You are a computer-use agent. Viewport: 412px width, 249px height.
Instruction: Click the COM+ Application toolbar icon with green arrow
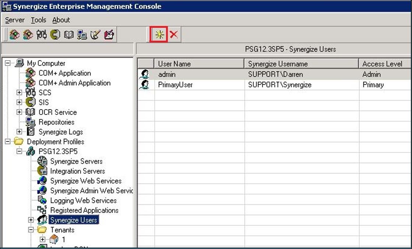(x=14, y=35)
